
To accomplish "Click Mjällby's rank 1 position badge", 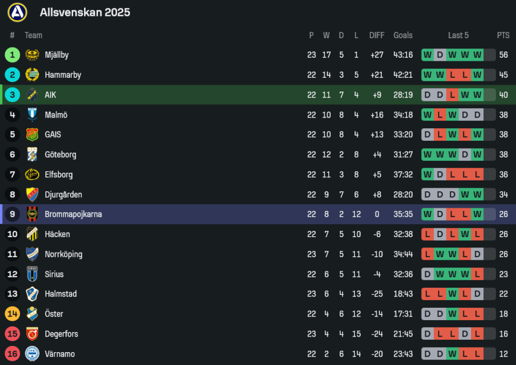I will click(12, 55).
